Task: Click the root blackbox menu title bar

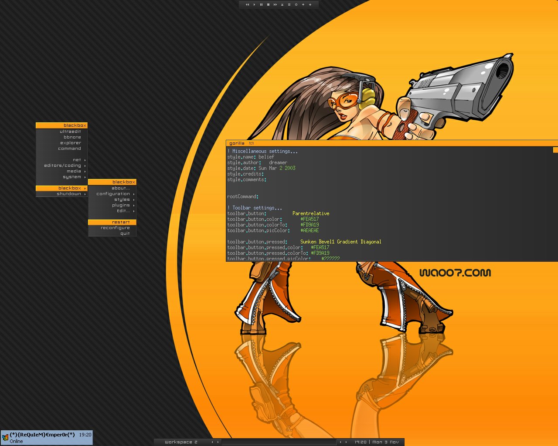Action: point(61,125)
